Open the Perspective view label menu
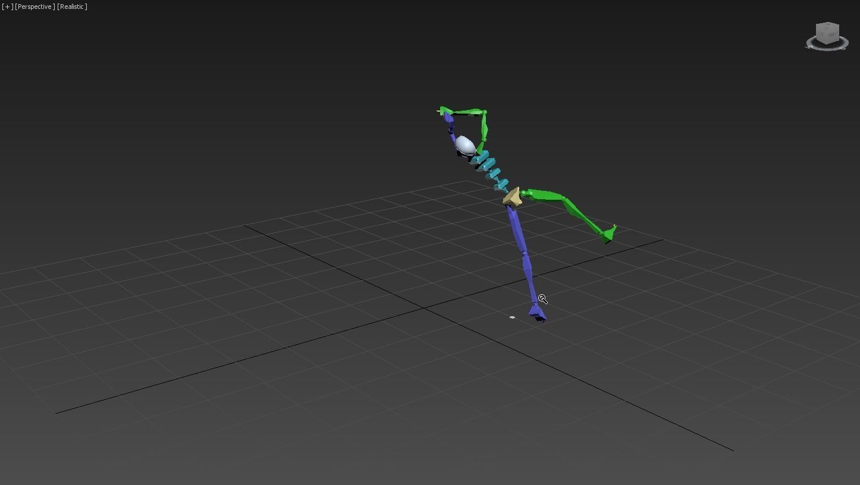Viewport: 860px width, 485px height. coord(35,7)
